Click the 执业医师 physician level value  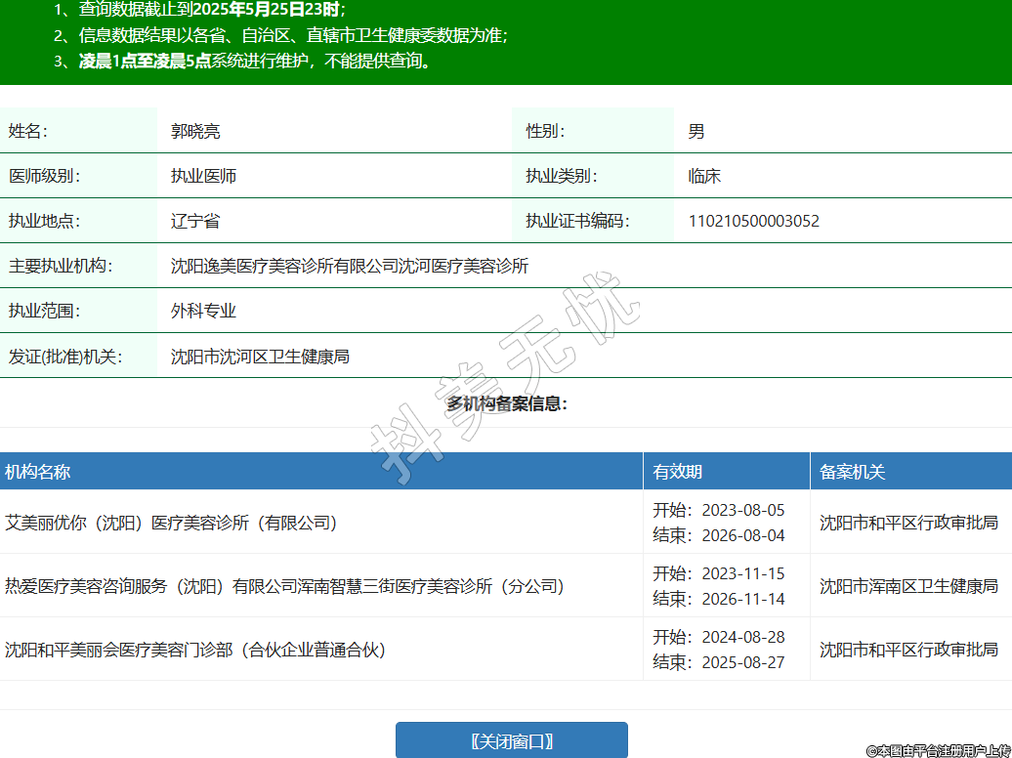203,176
